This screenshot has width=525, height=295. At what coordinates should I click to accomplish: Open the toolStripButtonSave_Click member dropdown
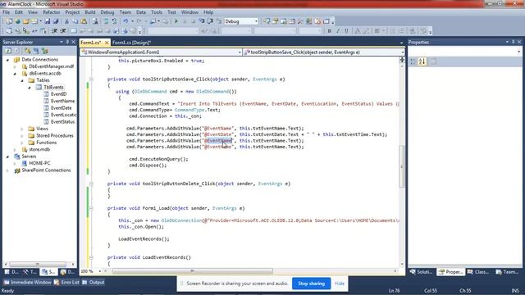click(x=402, y=52)
